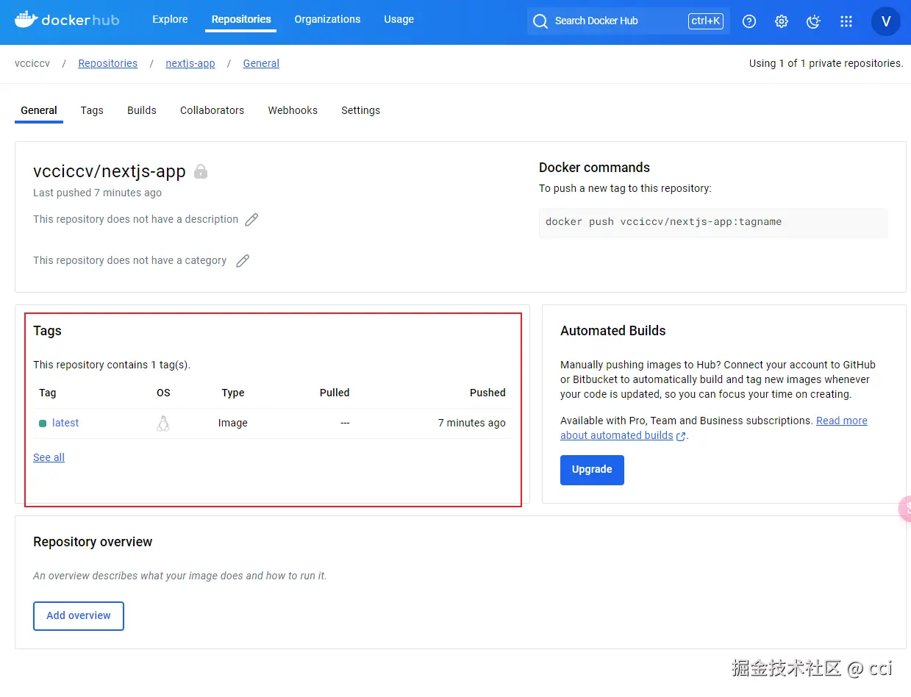The width and height of the screenshot is (911, 697).
Task: Click General breadcrumb link
Action: pyautogui.click(x=261, y=63)
